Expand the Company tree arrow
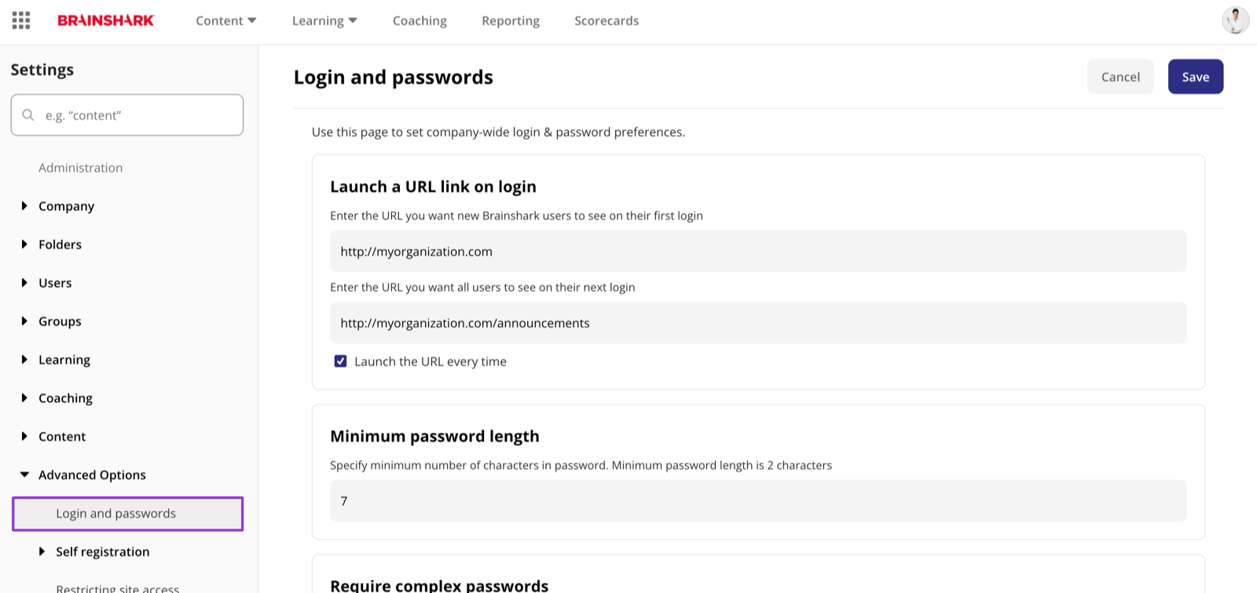The height and width of the screenshot is (593, 1257). tap(24, 206)
